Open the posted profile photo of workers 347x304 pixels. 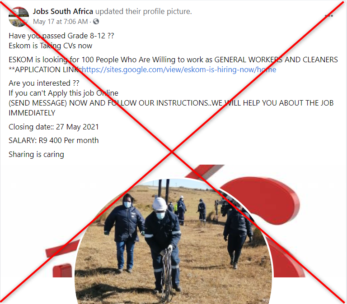(173, 241)
